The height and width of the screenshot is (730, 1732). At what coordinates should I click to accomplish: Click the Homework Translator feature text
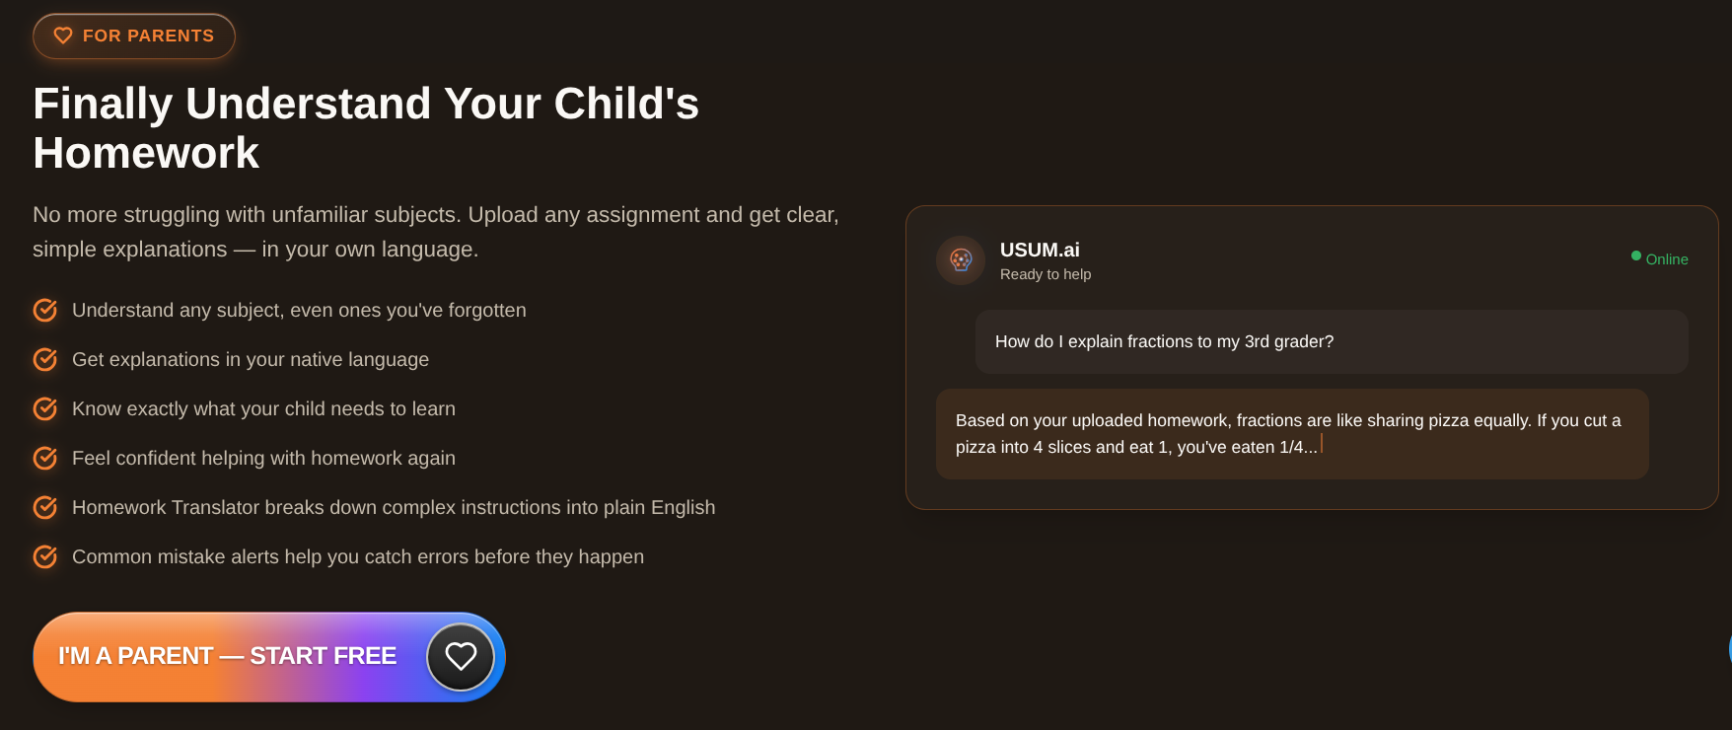394,507
